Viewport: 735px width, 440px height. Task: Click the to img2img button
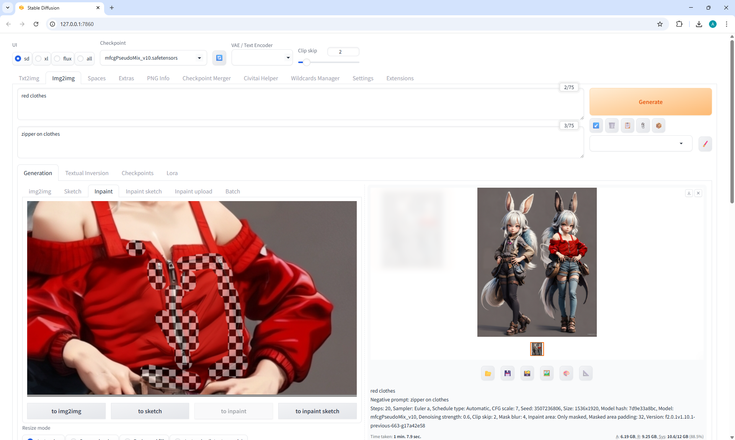tap(66, 411)
